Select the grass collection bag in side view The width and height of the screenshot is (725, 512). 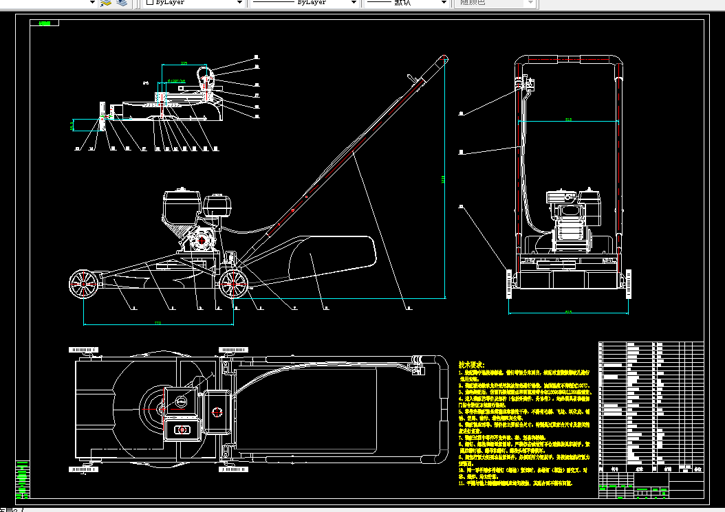331,258
